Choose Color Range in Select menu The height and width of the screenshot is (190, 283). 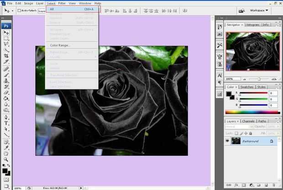click(72, 46)
